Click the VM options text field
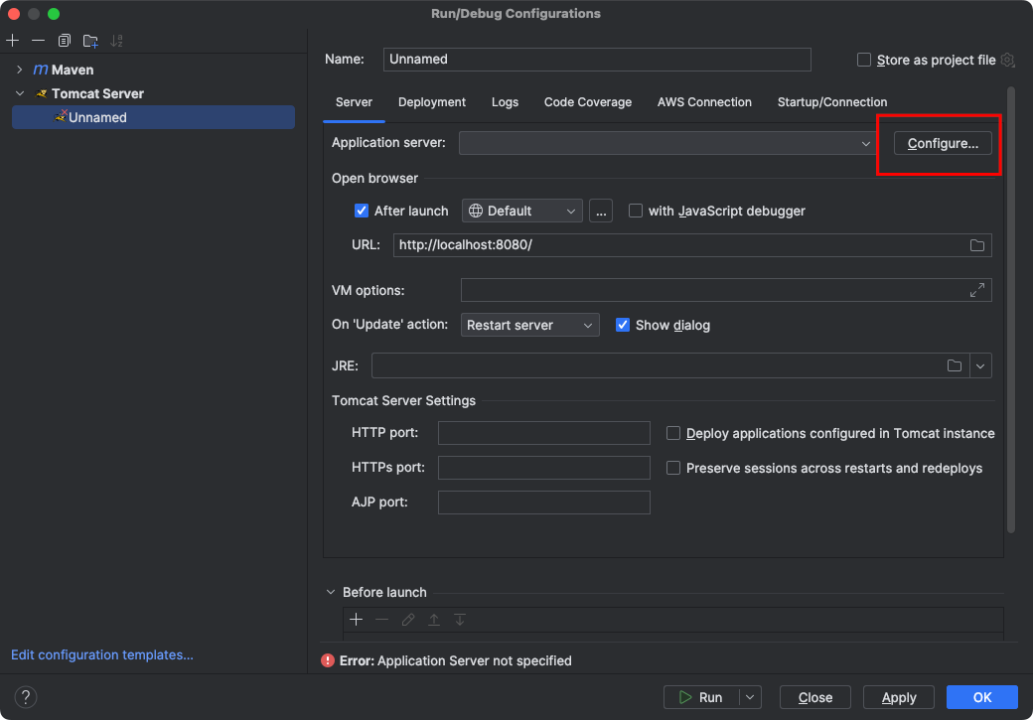The image size is (1033, 720). click(726, 290)
